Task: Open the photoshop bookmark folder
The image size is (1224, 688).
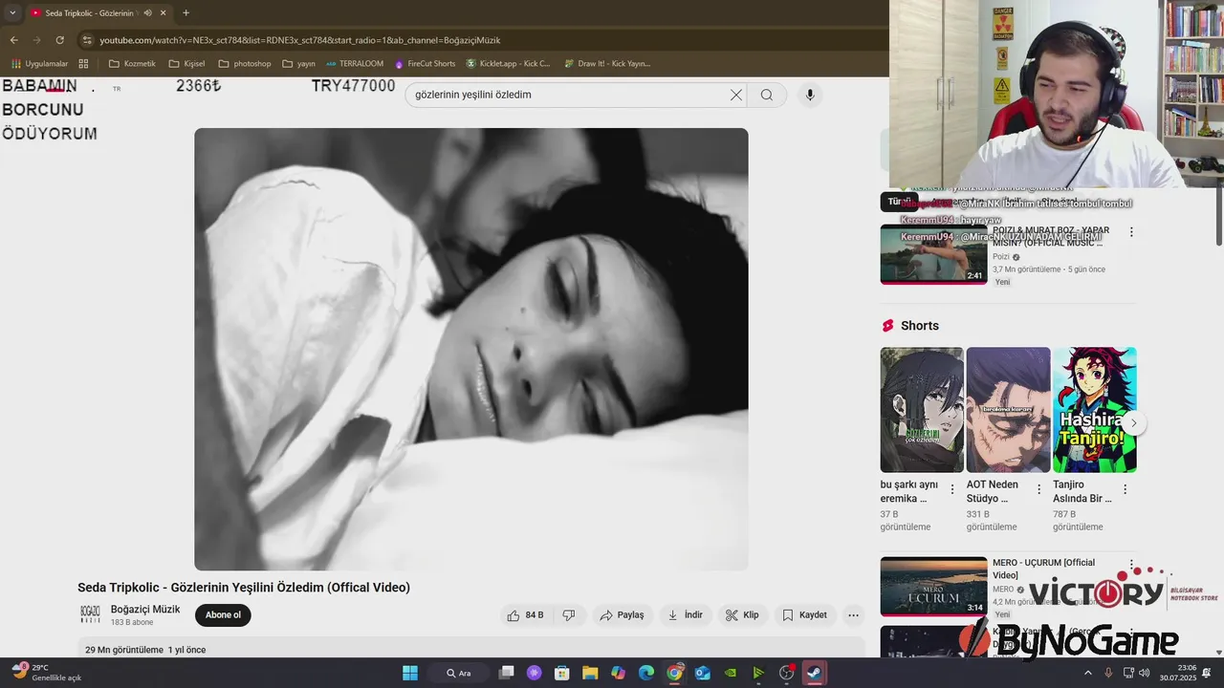Action: click(x=245, y=64)
